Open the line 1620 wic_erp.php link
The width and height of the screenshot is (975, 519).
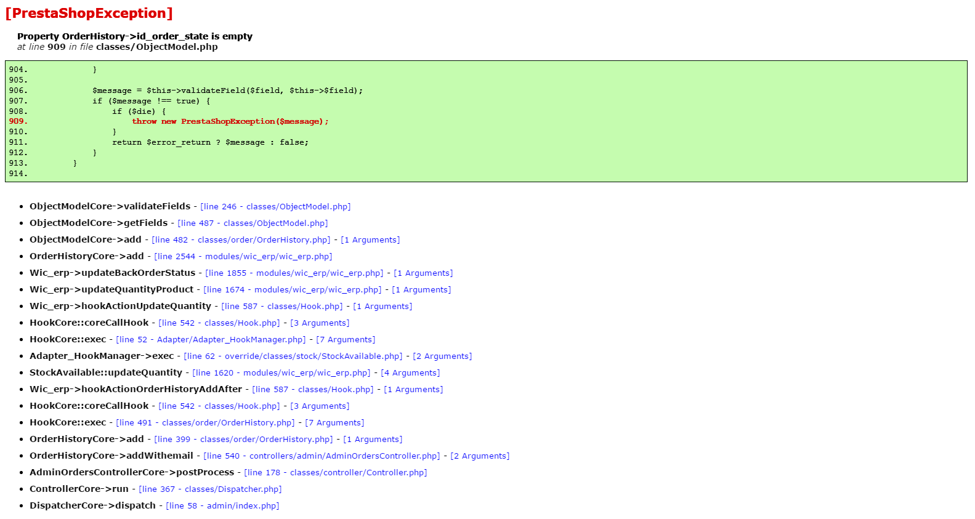[x=281, y=373]
